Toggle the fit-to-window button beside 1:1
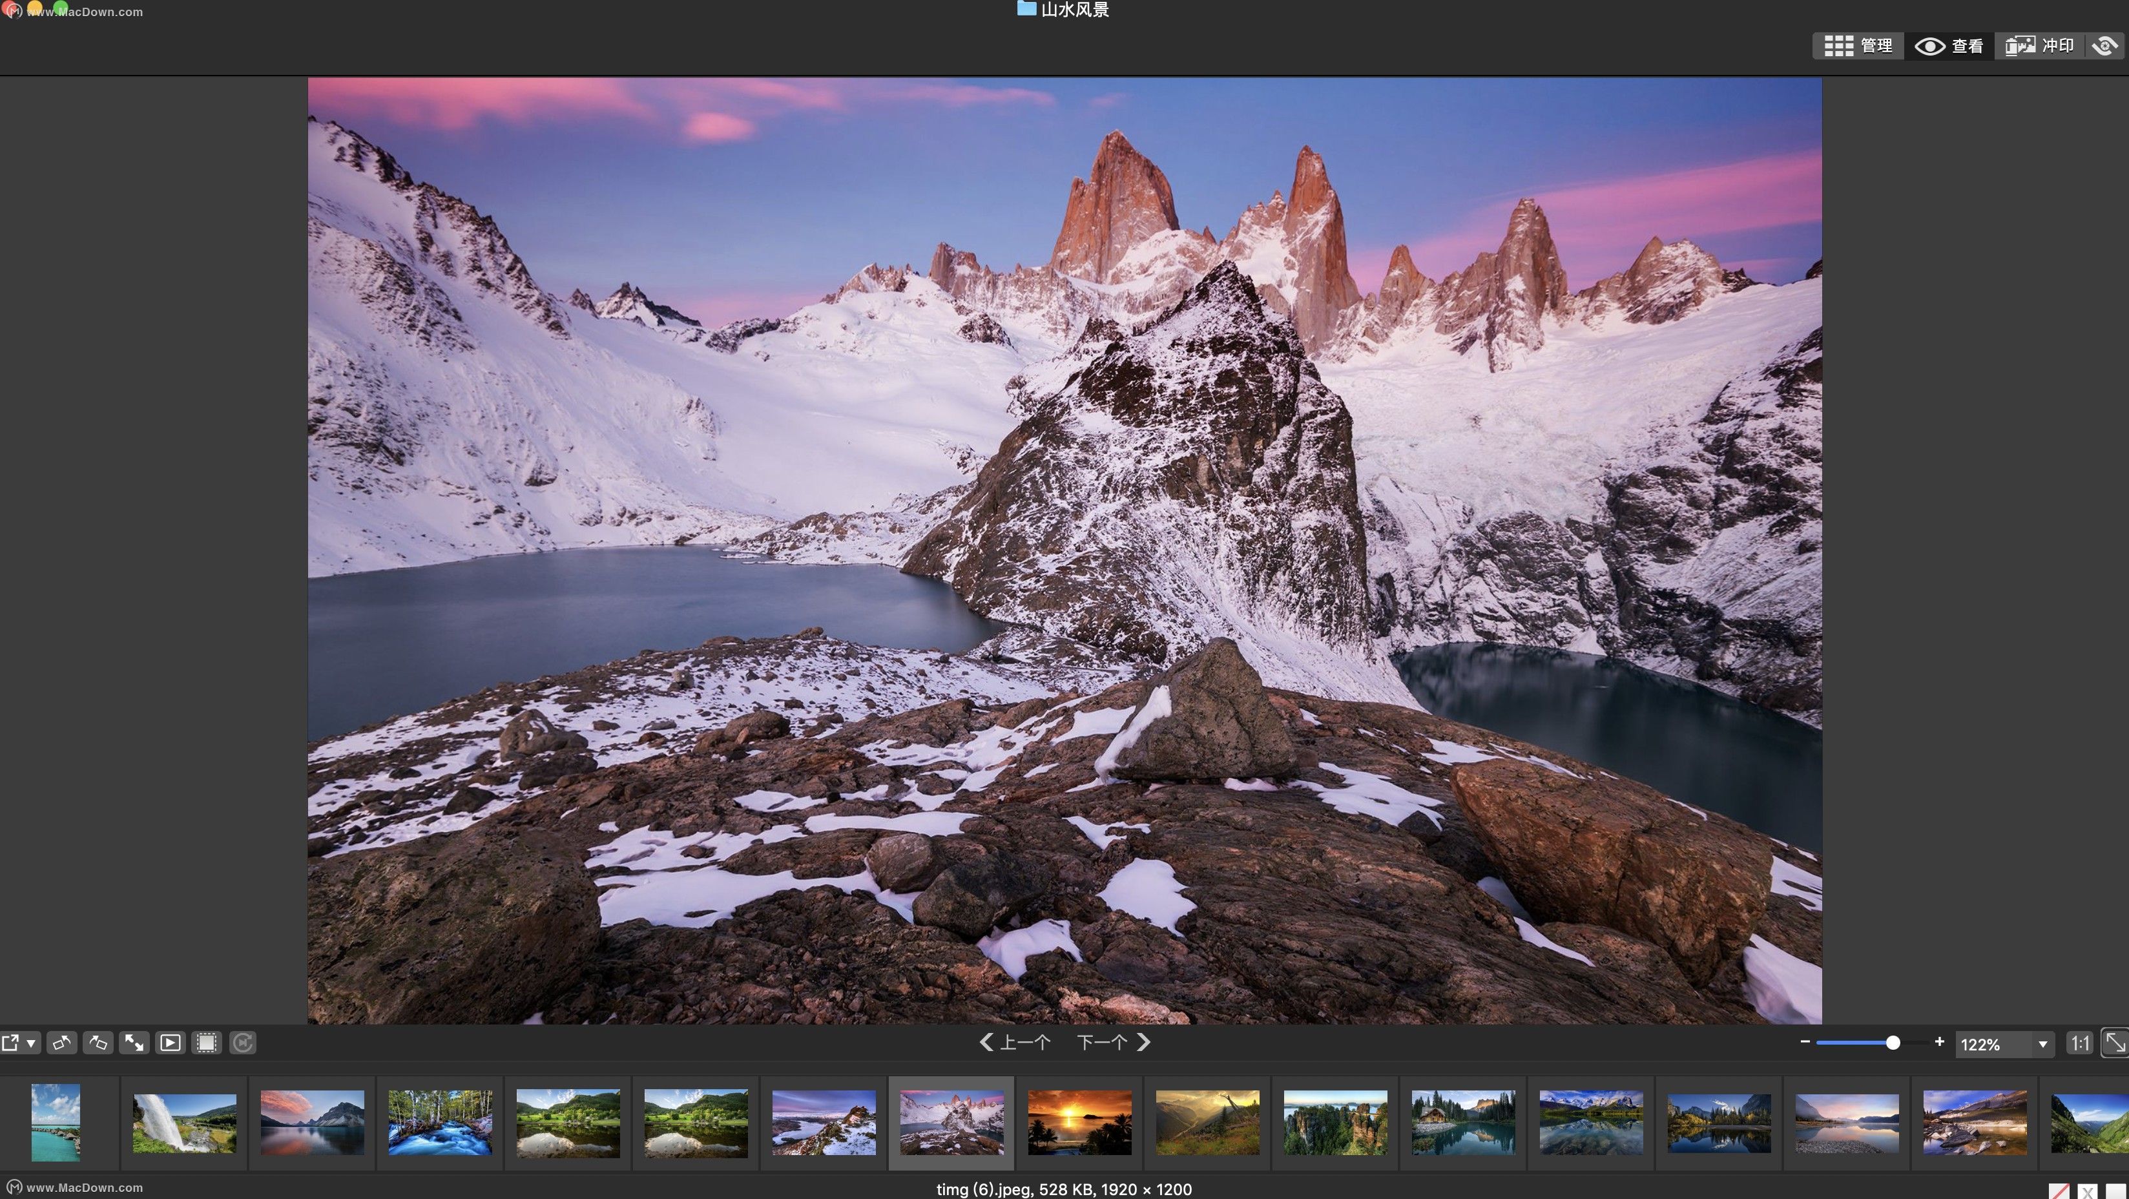 [x=2113, y=1043]
